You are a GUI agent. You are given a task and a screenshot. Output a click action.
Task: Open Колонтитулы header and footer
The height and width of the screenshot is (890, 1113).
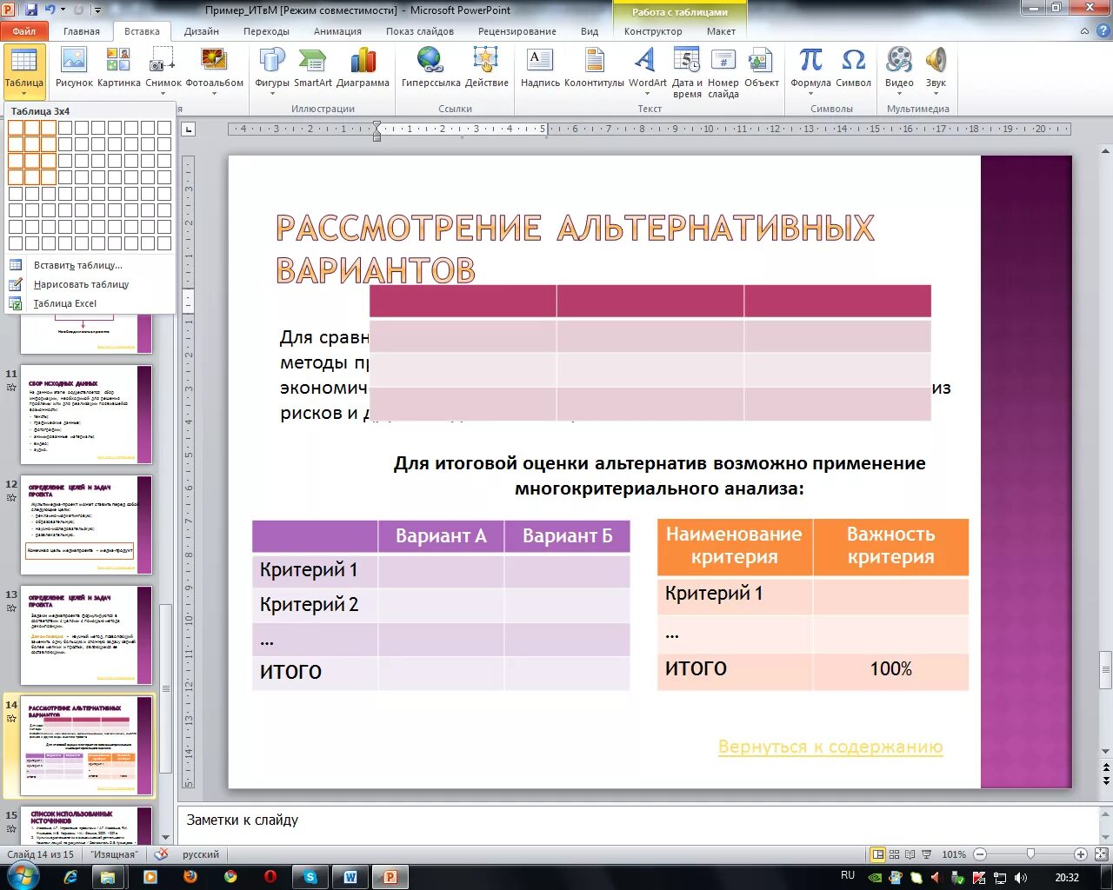point(594,68)
